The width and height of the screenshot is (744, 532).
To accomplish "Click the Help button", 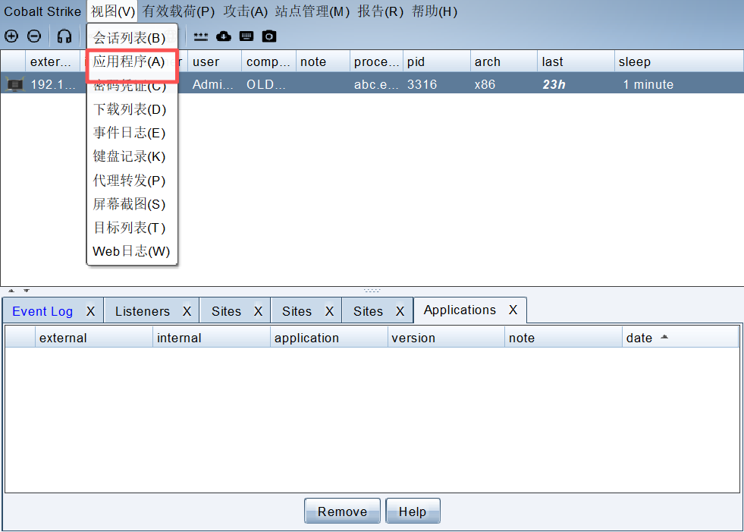I will pos(413,511).
